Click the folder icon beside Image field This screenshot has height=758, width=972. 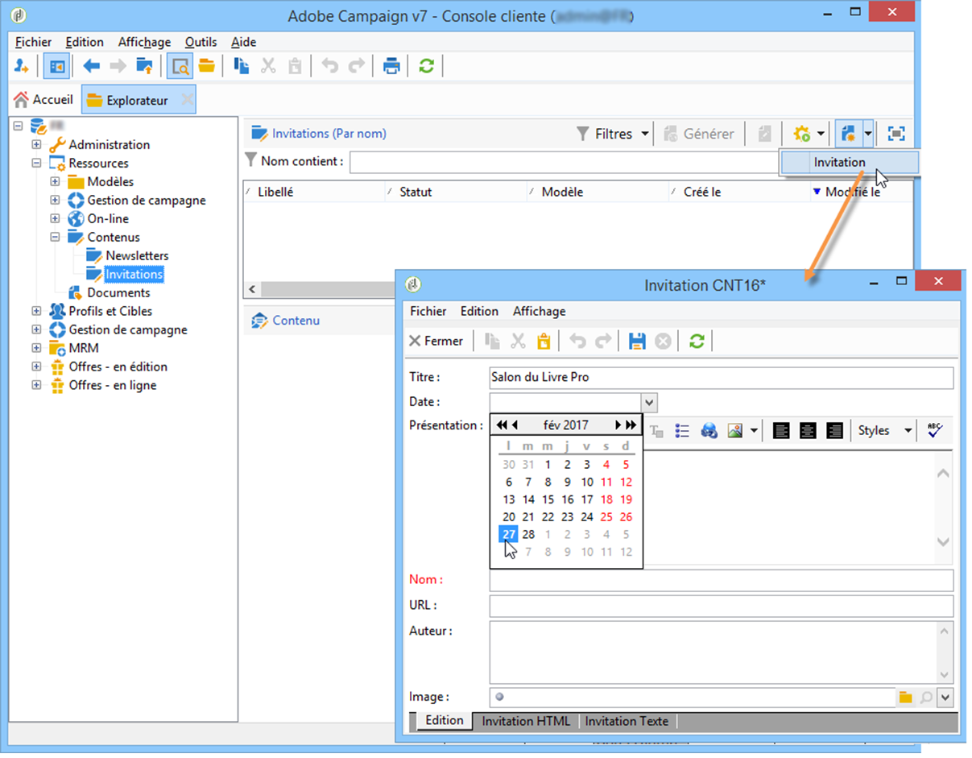tap(906, 698)
